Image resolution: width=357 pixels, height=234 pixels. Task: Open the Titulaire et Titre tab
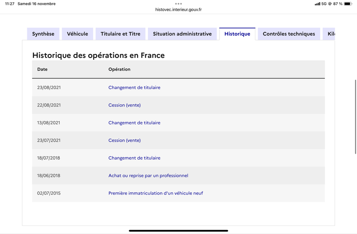[x=120, y=34]
